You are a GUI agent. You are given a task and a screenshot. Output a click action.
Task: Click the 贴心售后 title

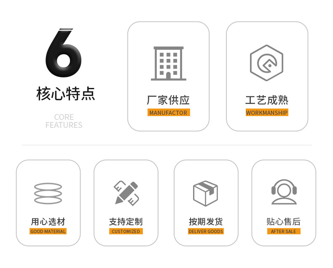coord(284,222)
